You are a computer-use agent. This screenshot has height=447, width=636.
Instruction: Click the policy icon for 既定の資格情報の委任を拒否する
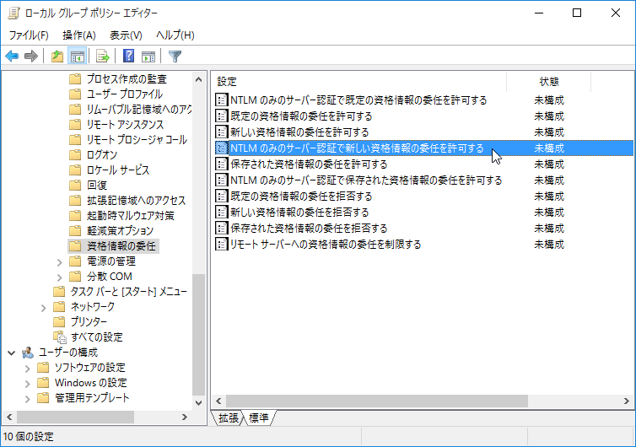[222, 196]
